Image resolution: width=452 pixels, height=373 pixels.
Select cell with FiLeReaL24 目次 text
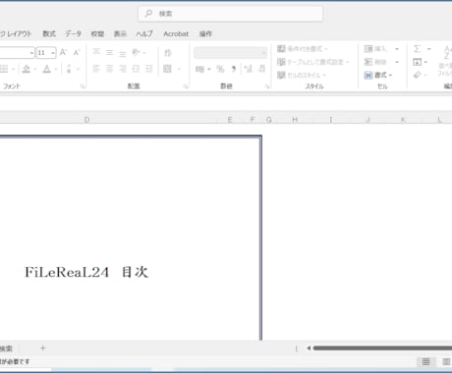tap(86, 272)
